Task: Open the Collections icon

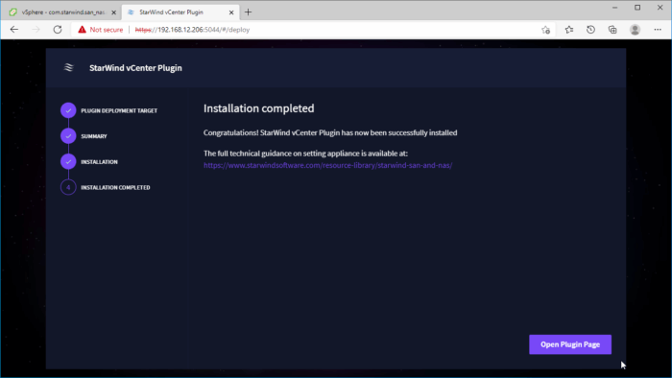Action: (612, 30)
